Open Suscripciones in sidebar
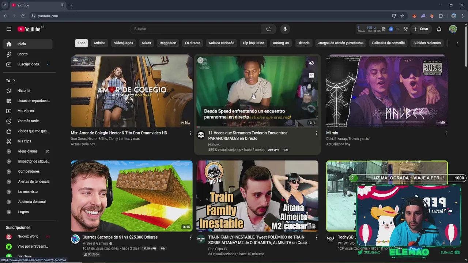The height and width of the screenshot is (263, 468). point(28,64)
